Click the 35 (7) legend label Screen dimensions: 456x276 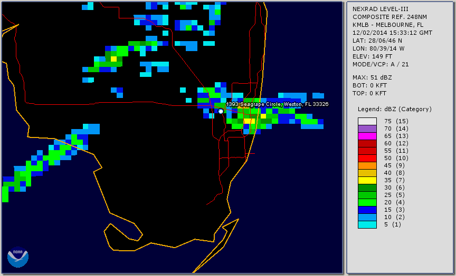point(394,181)
